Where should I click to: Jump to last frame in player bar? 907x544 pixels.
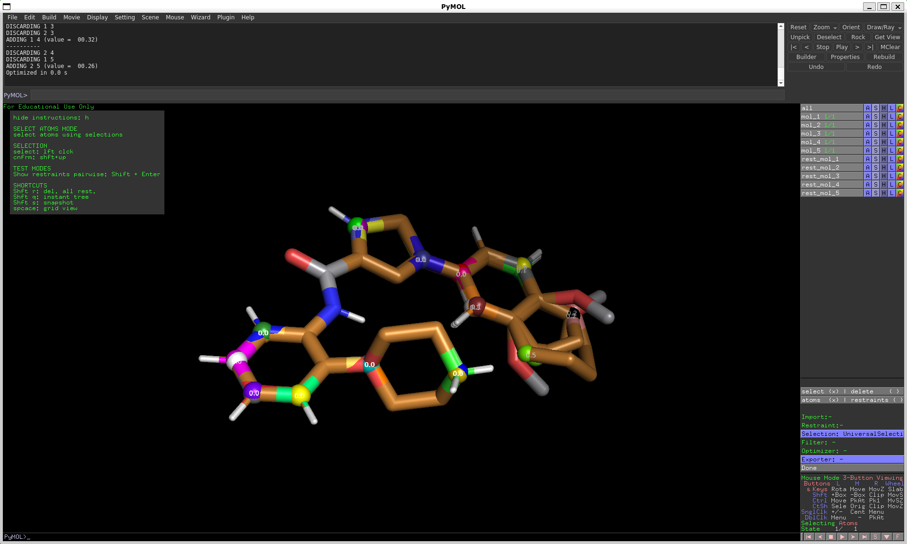click(864, 537)
